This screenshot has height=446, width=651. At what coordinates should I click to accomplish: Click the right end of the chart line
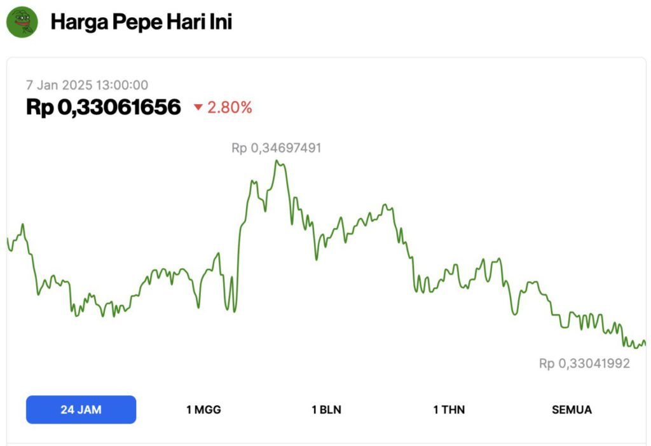(x=645, y=343)
